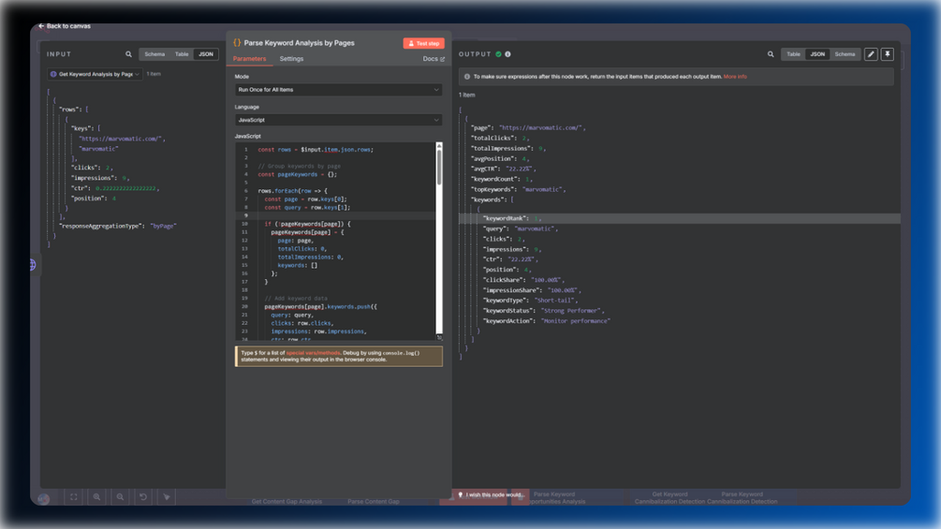Click the fit-to-view canvas icon
Image resolution: width=941 pixels, height=529 pixels.
point(74,496)
